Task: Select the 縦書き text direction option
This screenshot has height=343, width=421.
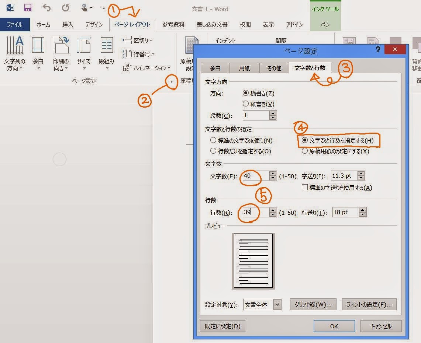Action: pos(246,104)
